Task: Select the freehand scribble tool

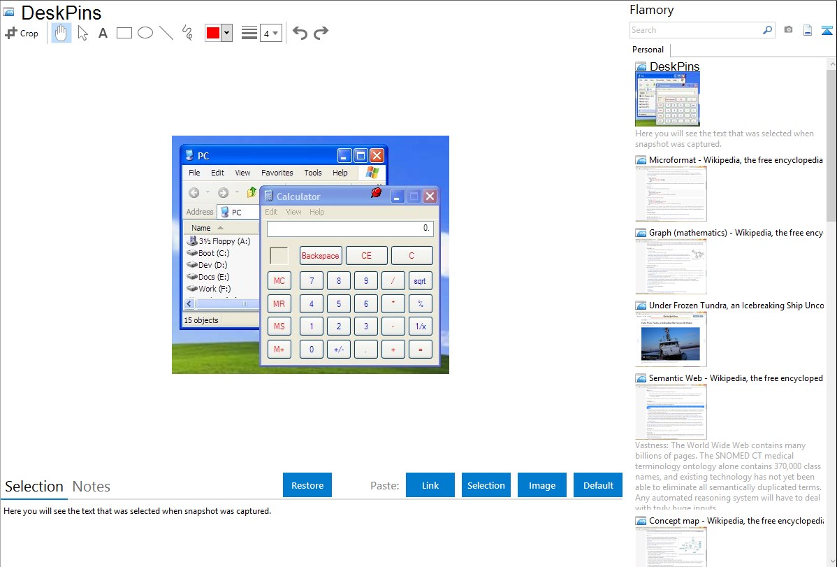Action: coord(187,33)
